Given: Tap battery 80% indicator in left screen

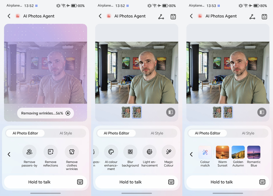Looking at the screenshot, I should [78, 6].
